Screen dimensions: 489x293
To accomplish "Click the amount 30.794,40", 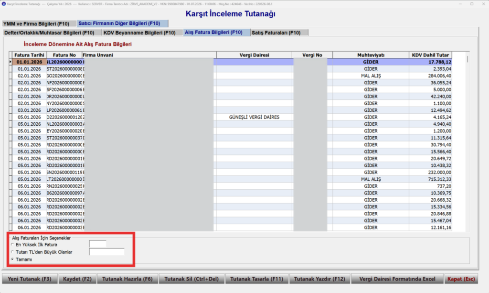I will point(430,145).
